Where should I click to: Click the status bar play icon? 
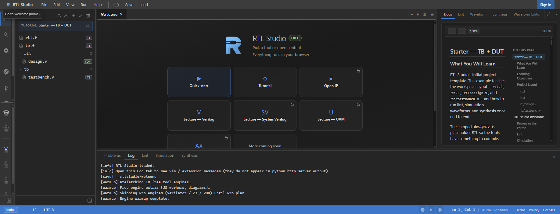pos(431,210)
